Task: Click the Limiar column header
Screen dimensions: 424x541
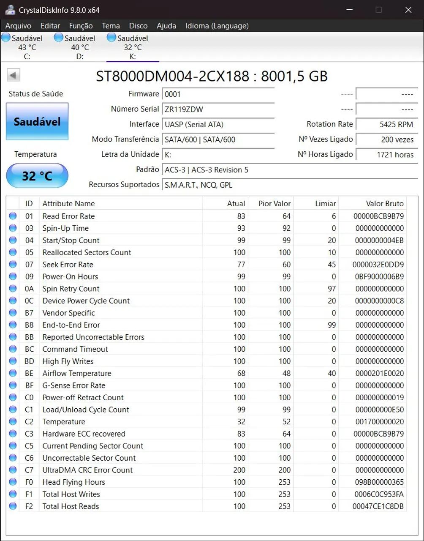Action: (x=316, y=203)
